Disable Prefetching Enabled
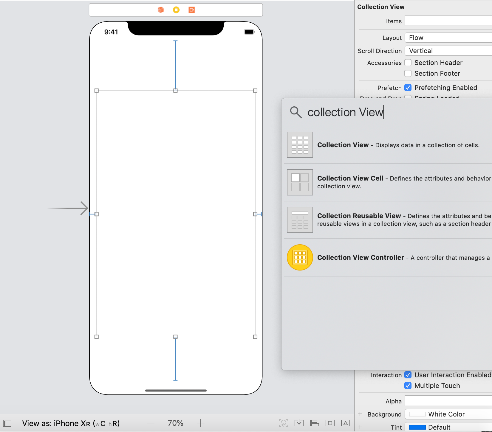The width and height of the screenshot is (492, 432). tap(408, 88)
